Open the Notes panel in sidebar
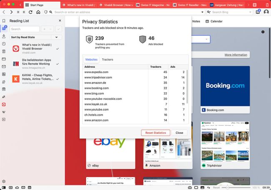 click(x=4, y=52)
